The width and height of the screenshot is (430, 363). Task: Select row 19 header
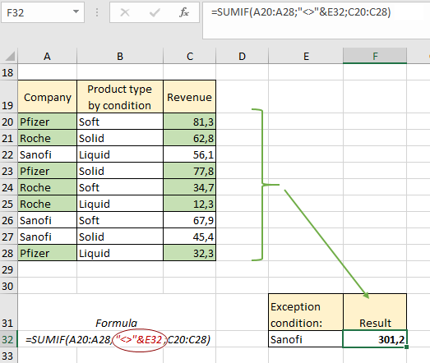point(8,97)
